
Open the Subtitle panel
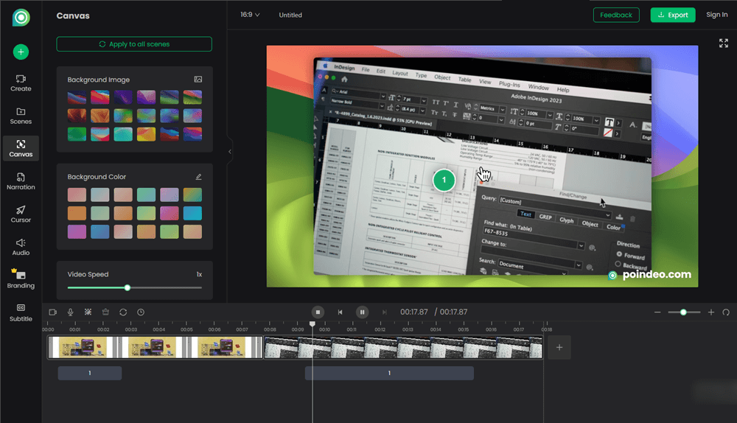21,312
